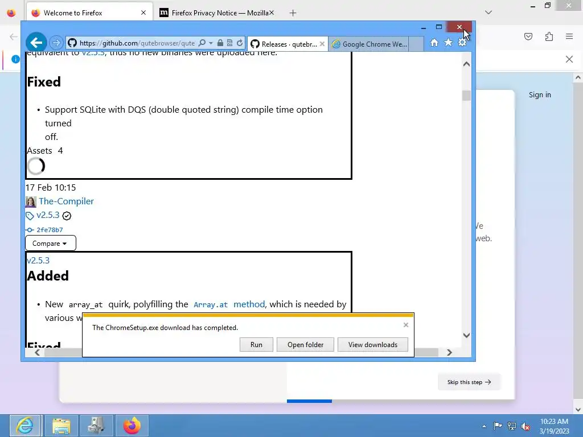This screenshot has width=583, height=437.
Task: Open IE favorites star
Action: tap(449, 43)
